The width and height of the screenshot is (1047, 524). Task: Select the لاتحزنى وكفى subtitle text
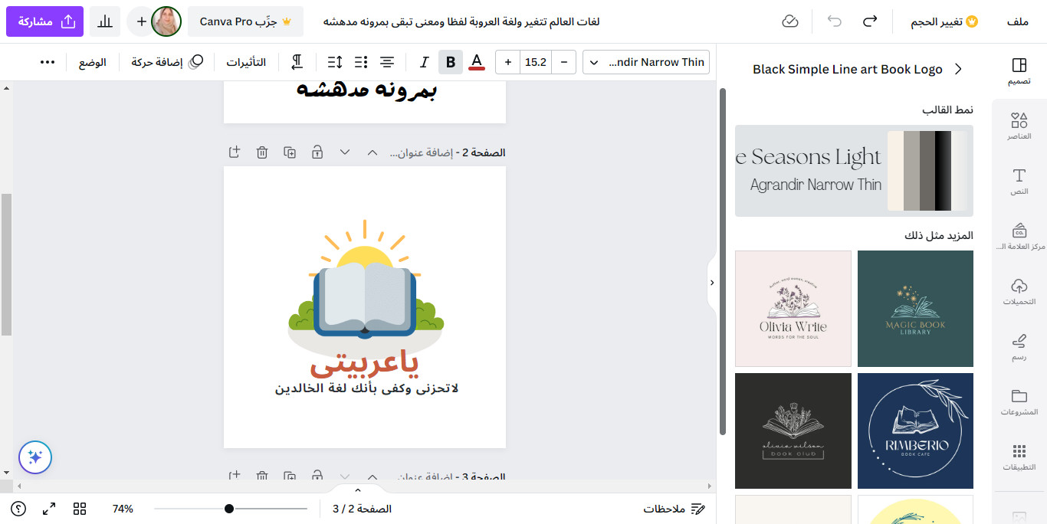pos(366,388)
